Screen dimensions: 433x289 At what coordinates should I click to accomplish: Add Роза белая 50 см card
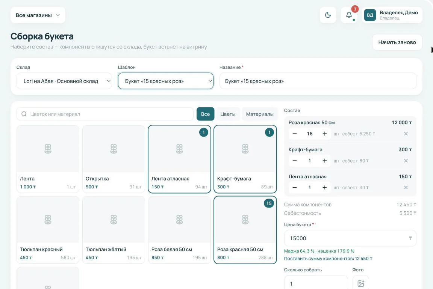(180, 230)
